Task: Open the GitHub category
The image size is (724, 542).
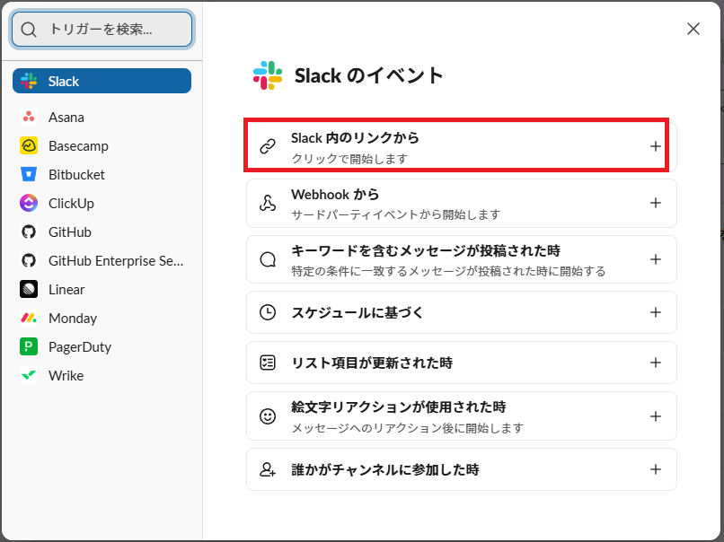Action: click(x=102, y=232)
